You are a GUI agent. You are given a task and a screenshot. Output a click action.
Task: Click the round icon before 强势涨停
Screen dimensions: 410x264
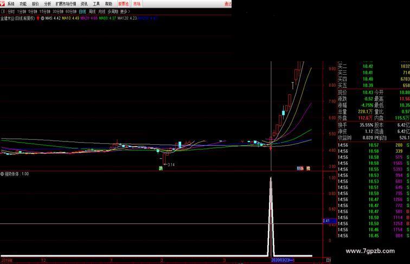[2, 174]
